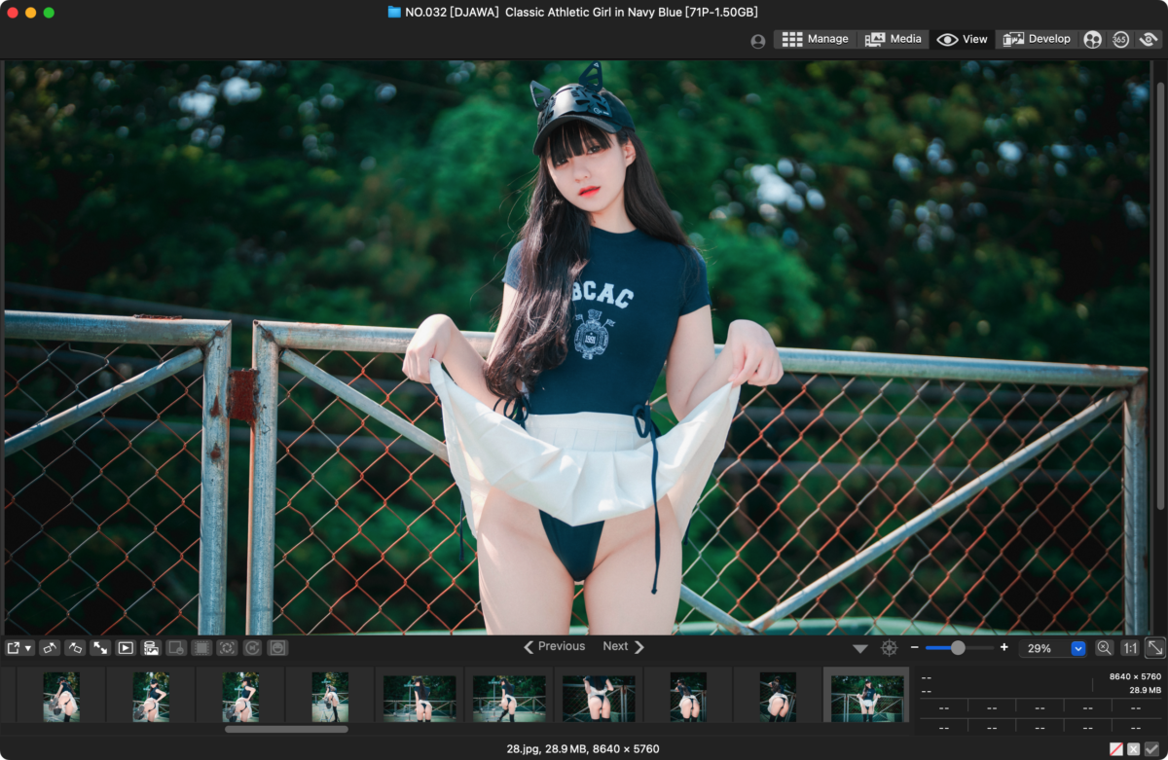Open the 29% zoom dropdown

tap(1077, 648)
